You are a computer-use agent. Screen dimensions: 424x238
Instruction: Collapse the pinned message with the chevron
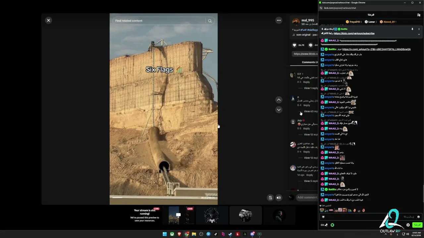tap(419, 34)
